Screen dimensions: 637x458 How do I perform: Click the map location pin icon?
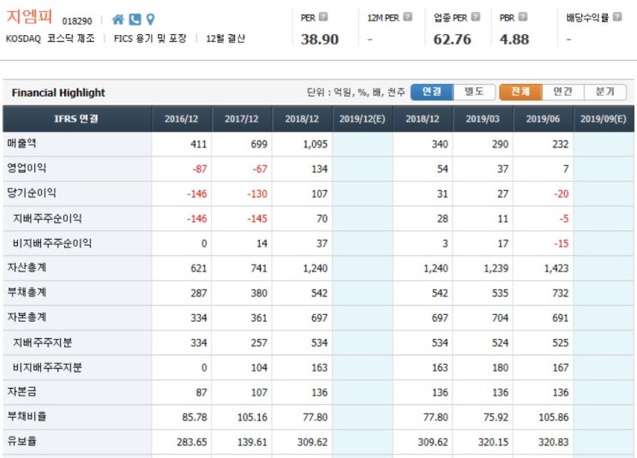tap(150, 20)
